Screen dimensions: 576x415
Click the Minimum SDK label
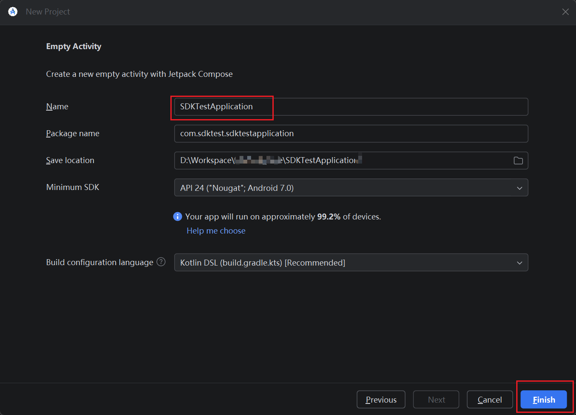73,187
